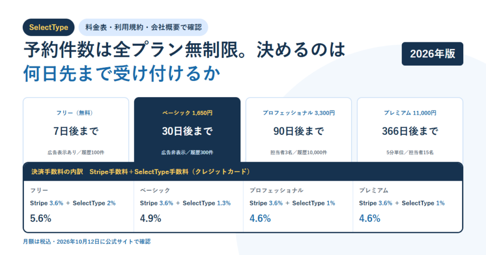Click the プレミアム label in fee table

374,190
